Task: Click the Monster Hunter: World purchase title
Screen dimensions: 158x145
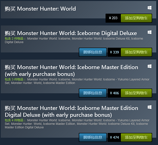Action: 40,9
